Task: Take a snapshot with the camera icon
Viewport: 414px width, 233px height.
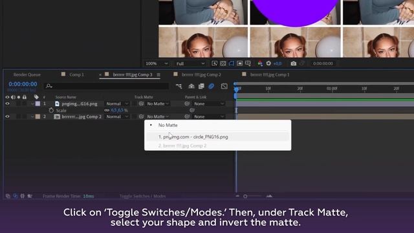Action: pyautogui.click(x=293, y=63)
